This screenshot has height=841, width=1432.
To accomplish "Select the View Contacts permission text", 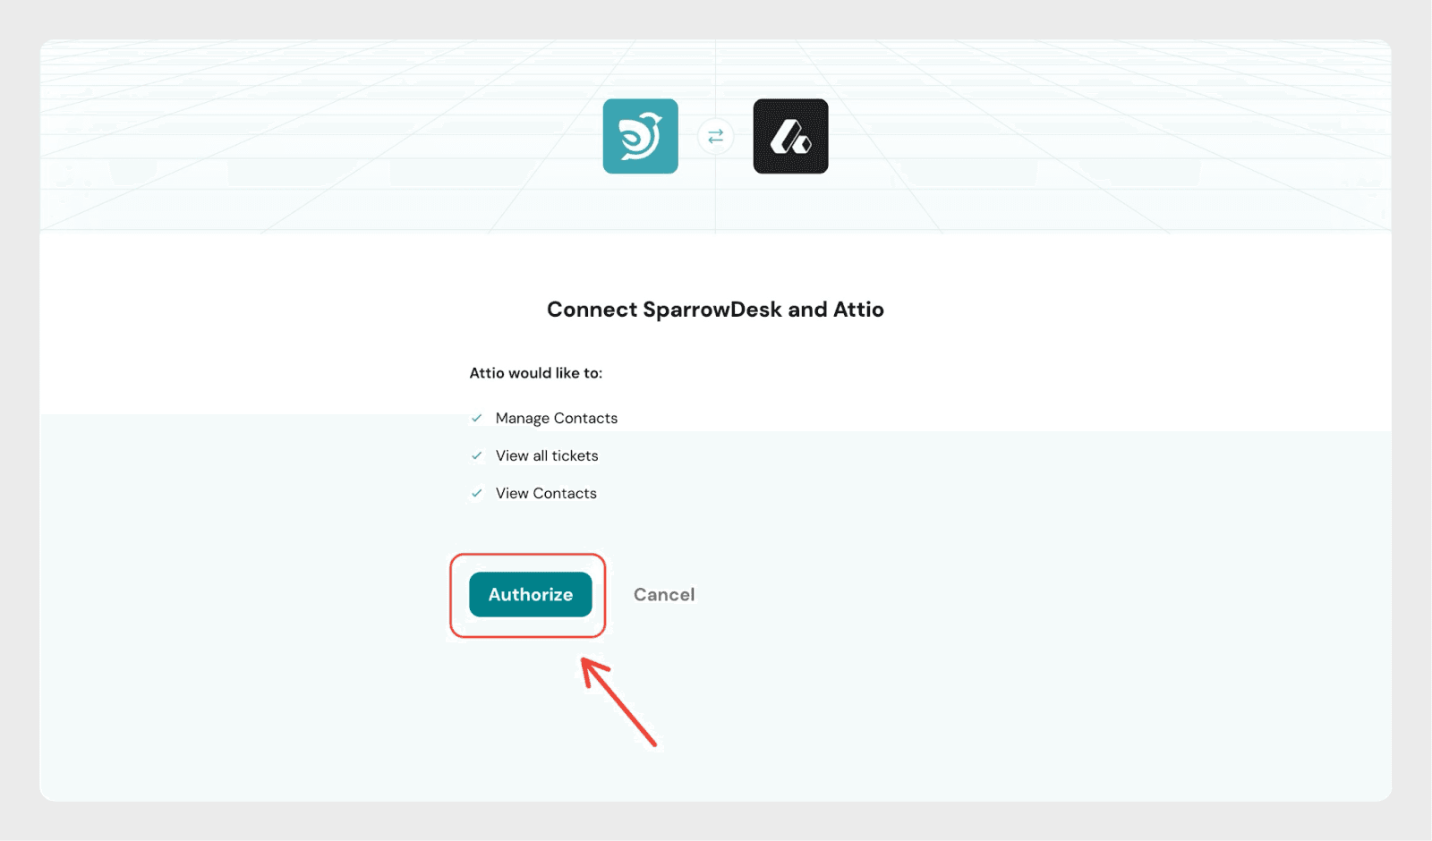I will pos(546,493).
